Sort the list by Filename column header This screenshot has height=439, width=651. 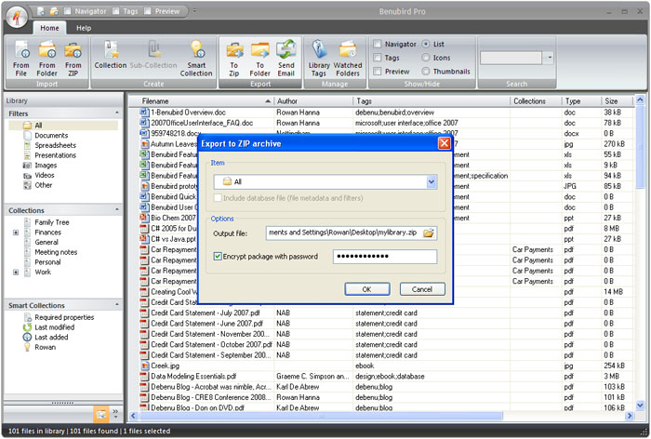click(x=201, y=101)
